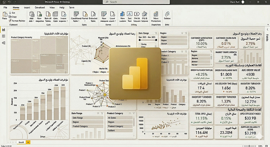Select the Home ribbon tab
The width and height of the screenshot is (270, 147).
[x=16, y=8]
